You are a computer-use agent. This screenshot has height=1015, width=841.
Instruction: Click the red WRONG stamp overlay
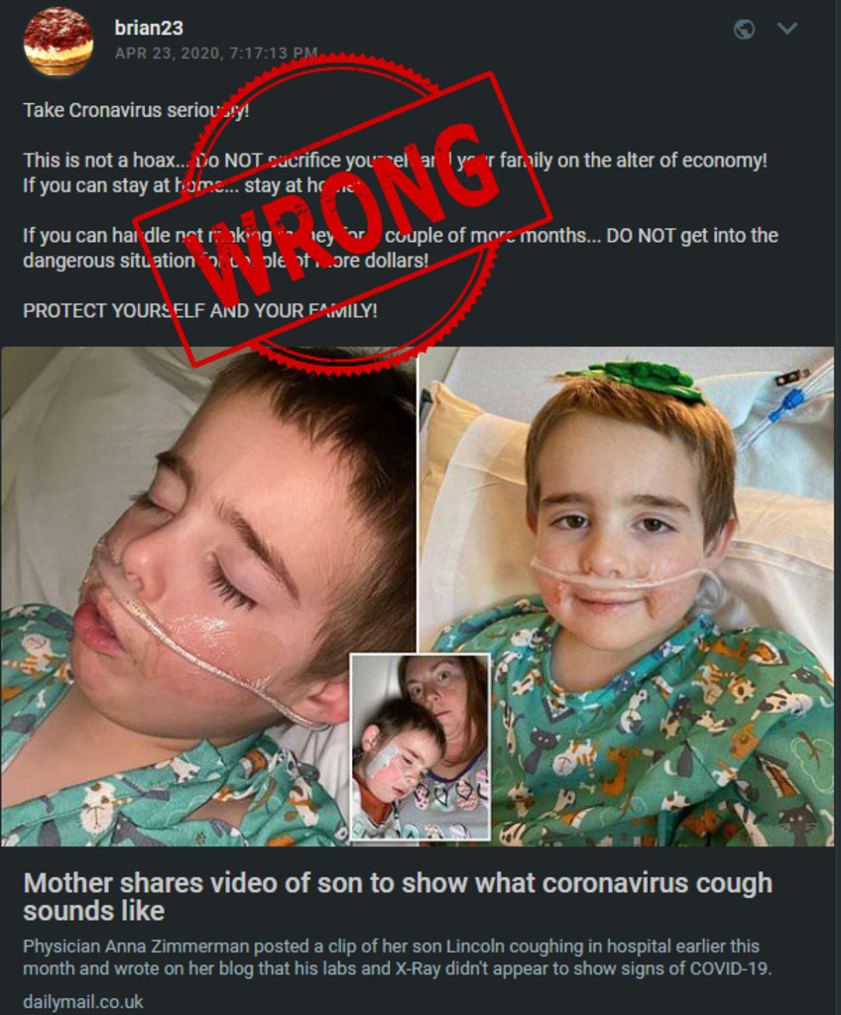click(343, 218)
